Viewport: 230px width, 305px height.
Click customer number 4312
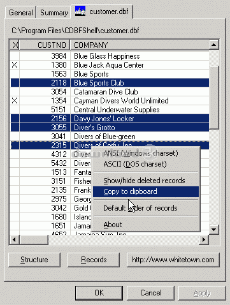[x=59, y=154]
